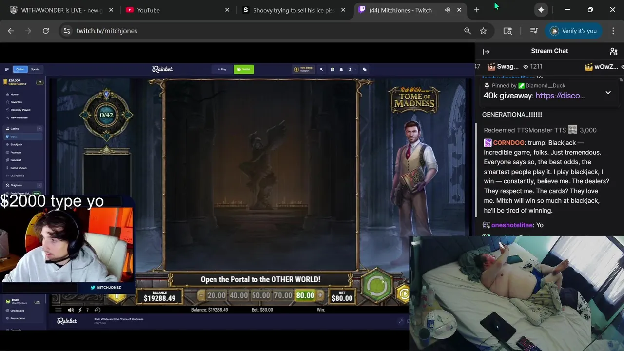Go back with the browser back arrow
Viewport: 624px width, 351px height.
tap(11, 31)
